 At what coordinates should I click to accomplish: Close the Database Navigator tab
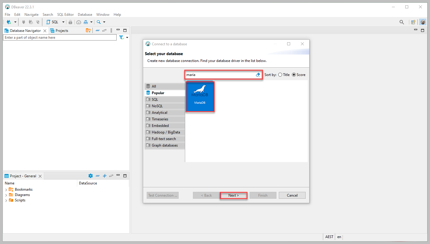click(x=45, y=31)
